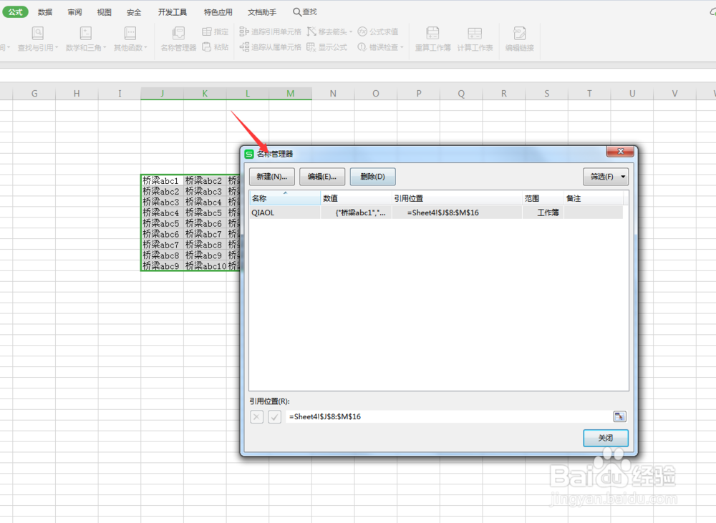Switch to the 公式 tab

click(16, 12)
